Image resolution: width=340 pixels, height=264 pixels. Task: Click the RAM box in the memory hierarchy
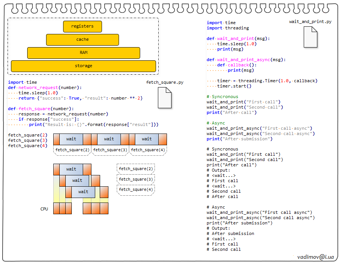(x=83, y=53)
